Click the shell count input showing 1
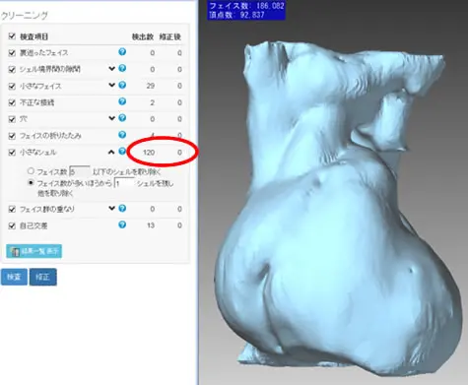This screenshot has width=468, height=385. pos(124,183)
